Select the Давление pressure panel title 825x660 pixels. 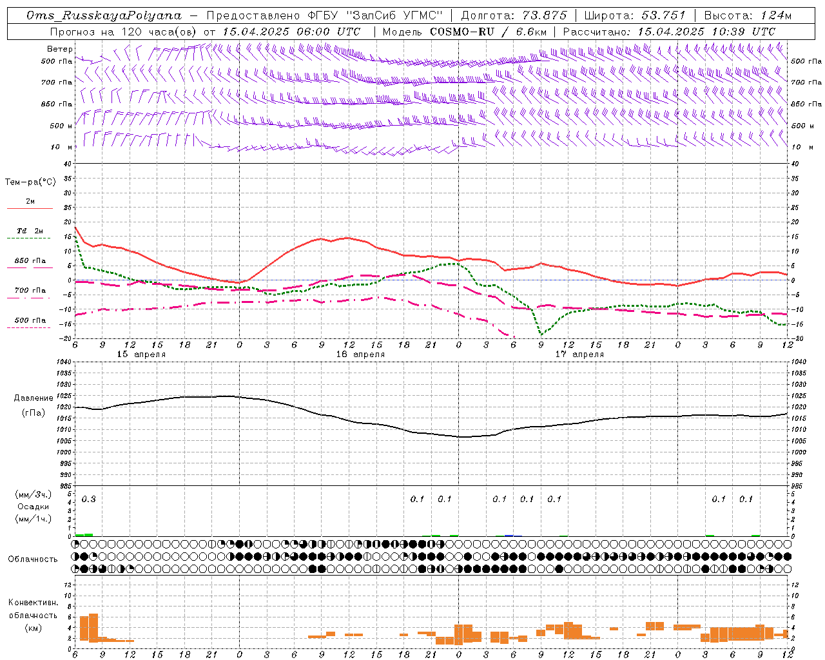click(x=34, y=398)
